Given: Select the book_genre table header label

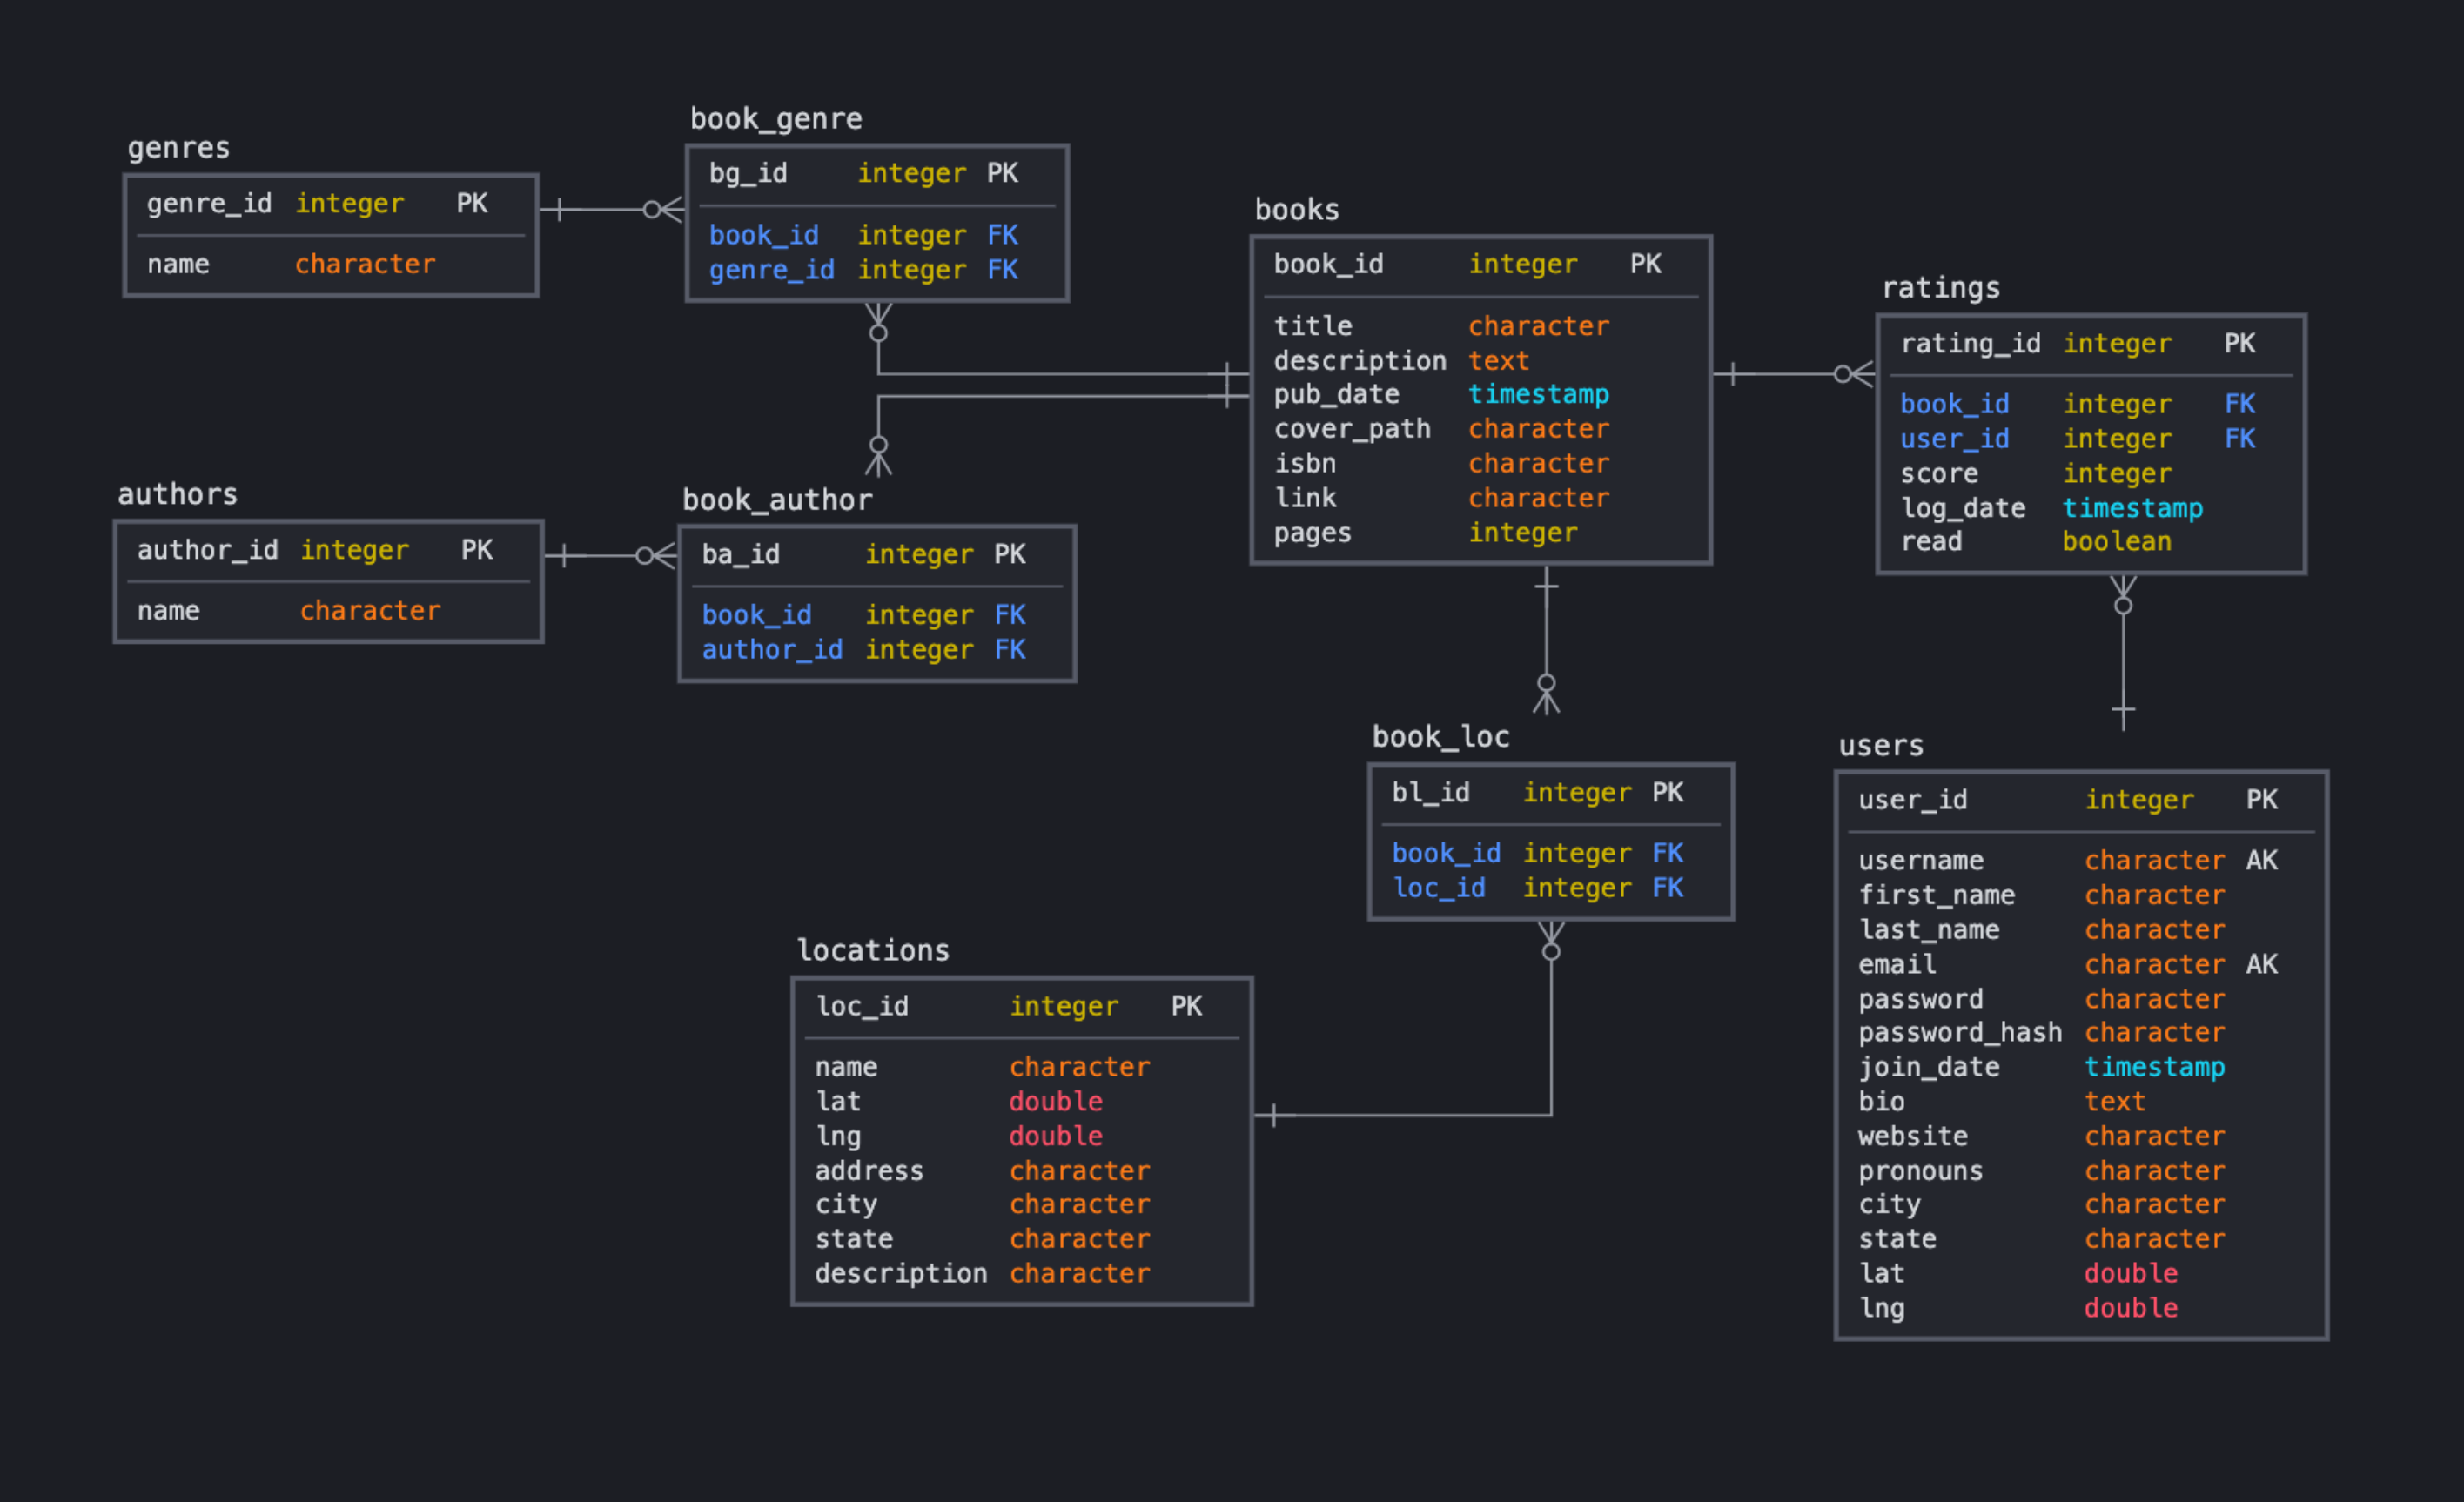Looking at the screenshot, I should pyautogui.click(x=776, y=119).
